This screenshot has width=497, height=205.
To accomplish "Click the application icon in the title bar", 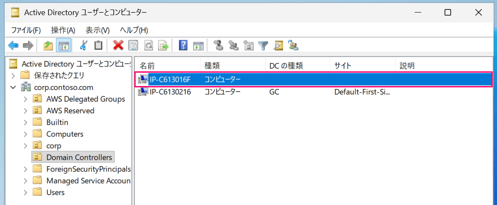I will (x=15, y=13).
